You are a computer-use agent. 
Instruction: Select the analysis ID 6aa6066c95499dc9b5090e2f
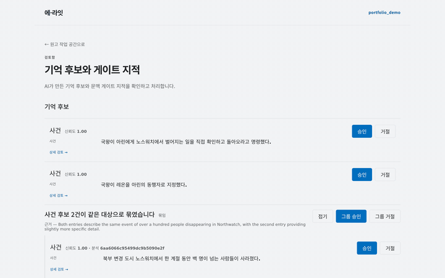click(132, 248)
